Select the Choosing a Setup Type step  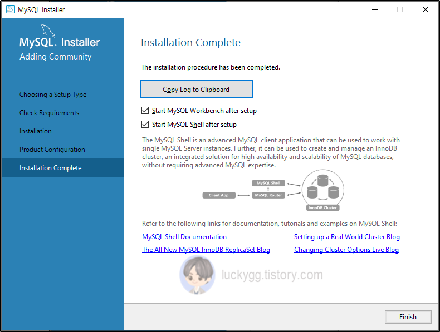pos(53,95)
